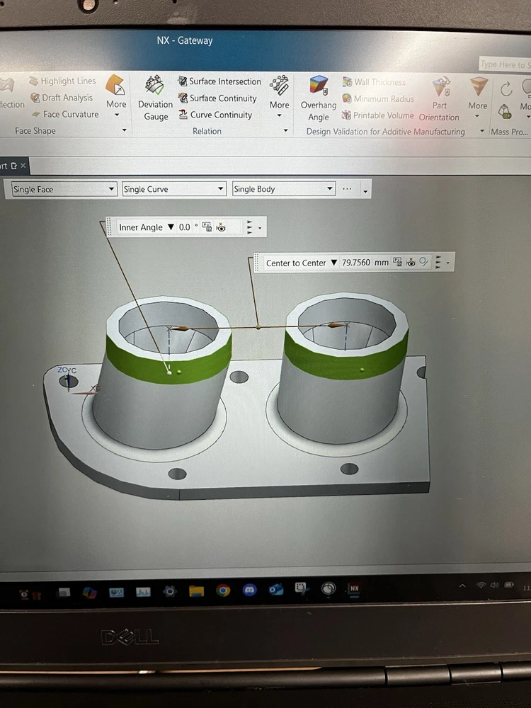531x708 pixels.
Task: Toggle associativity icon on Center to Center bar
Action: coord(423,263)
